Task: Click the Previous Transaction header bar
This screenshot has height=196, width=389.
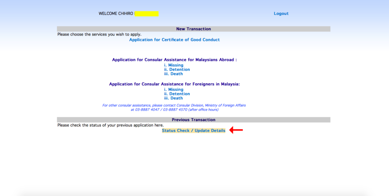Action: click(x=193, y=120)
